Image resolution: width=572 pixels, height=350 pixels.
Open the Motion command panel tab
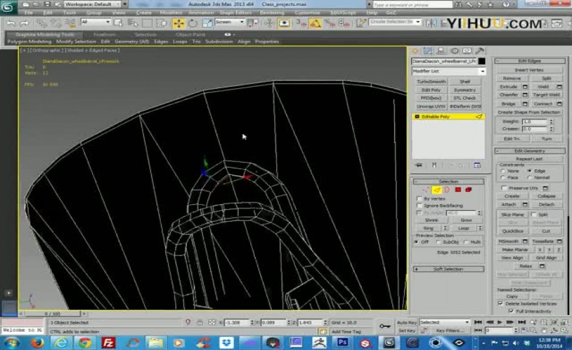point(454,51)
